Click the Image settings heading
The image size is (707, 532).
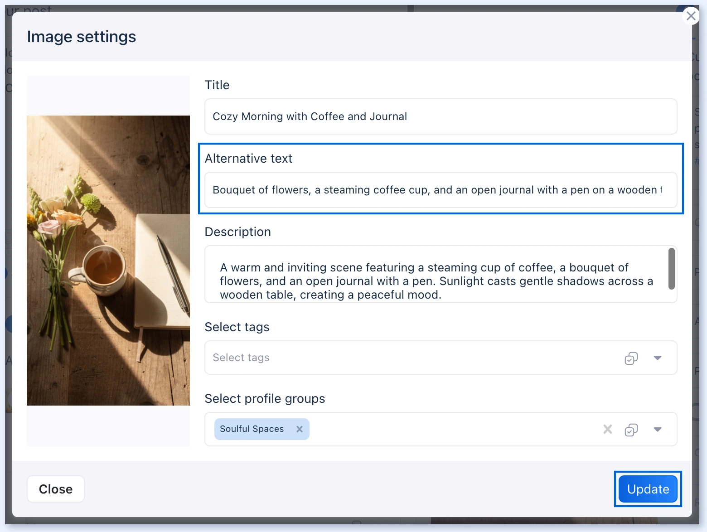coord(82,37)
